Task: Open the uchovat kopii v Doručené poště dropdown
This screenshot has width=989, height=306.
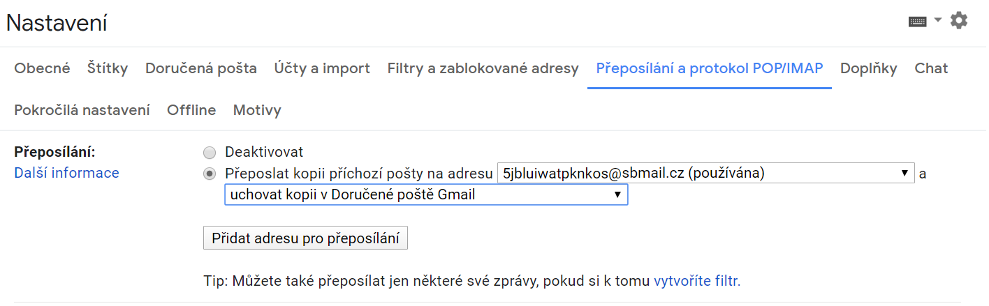Action: [426, 194]
